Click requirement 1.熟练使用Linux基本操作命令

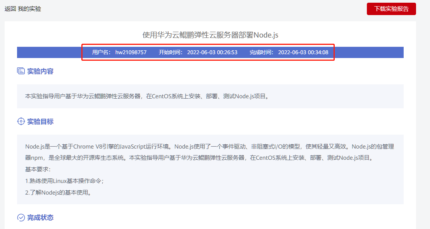(x=64, y=181)
